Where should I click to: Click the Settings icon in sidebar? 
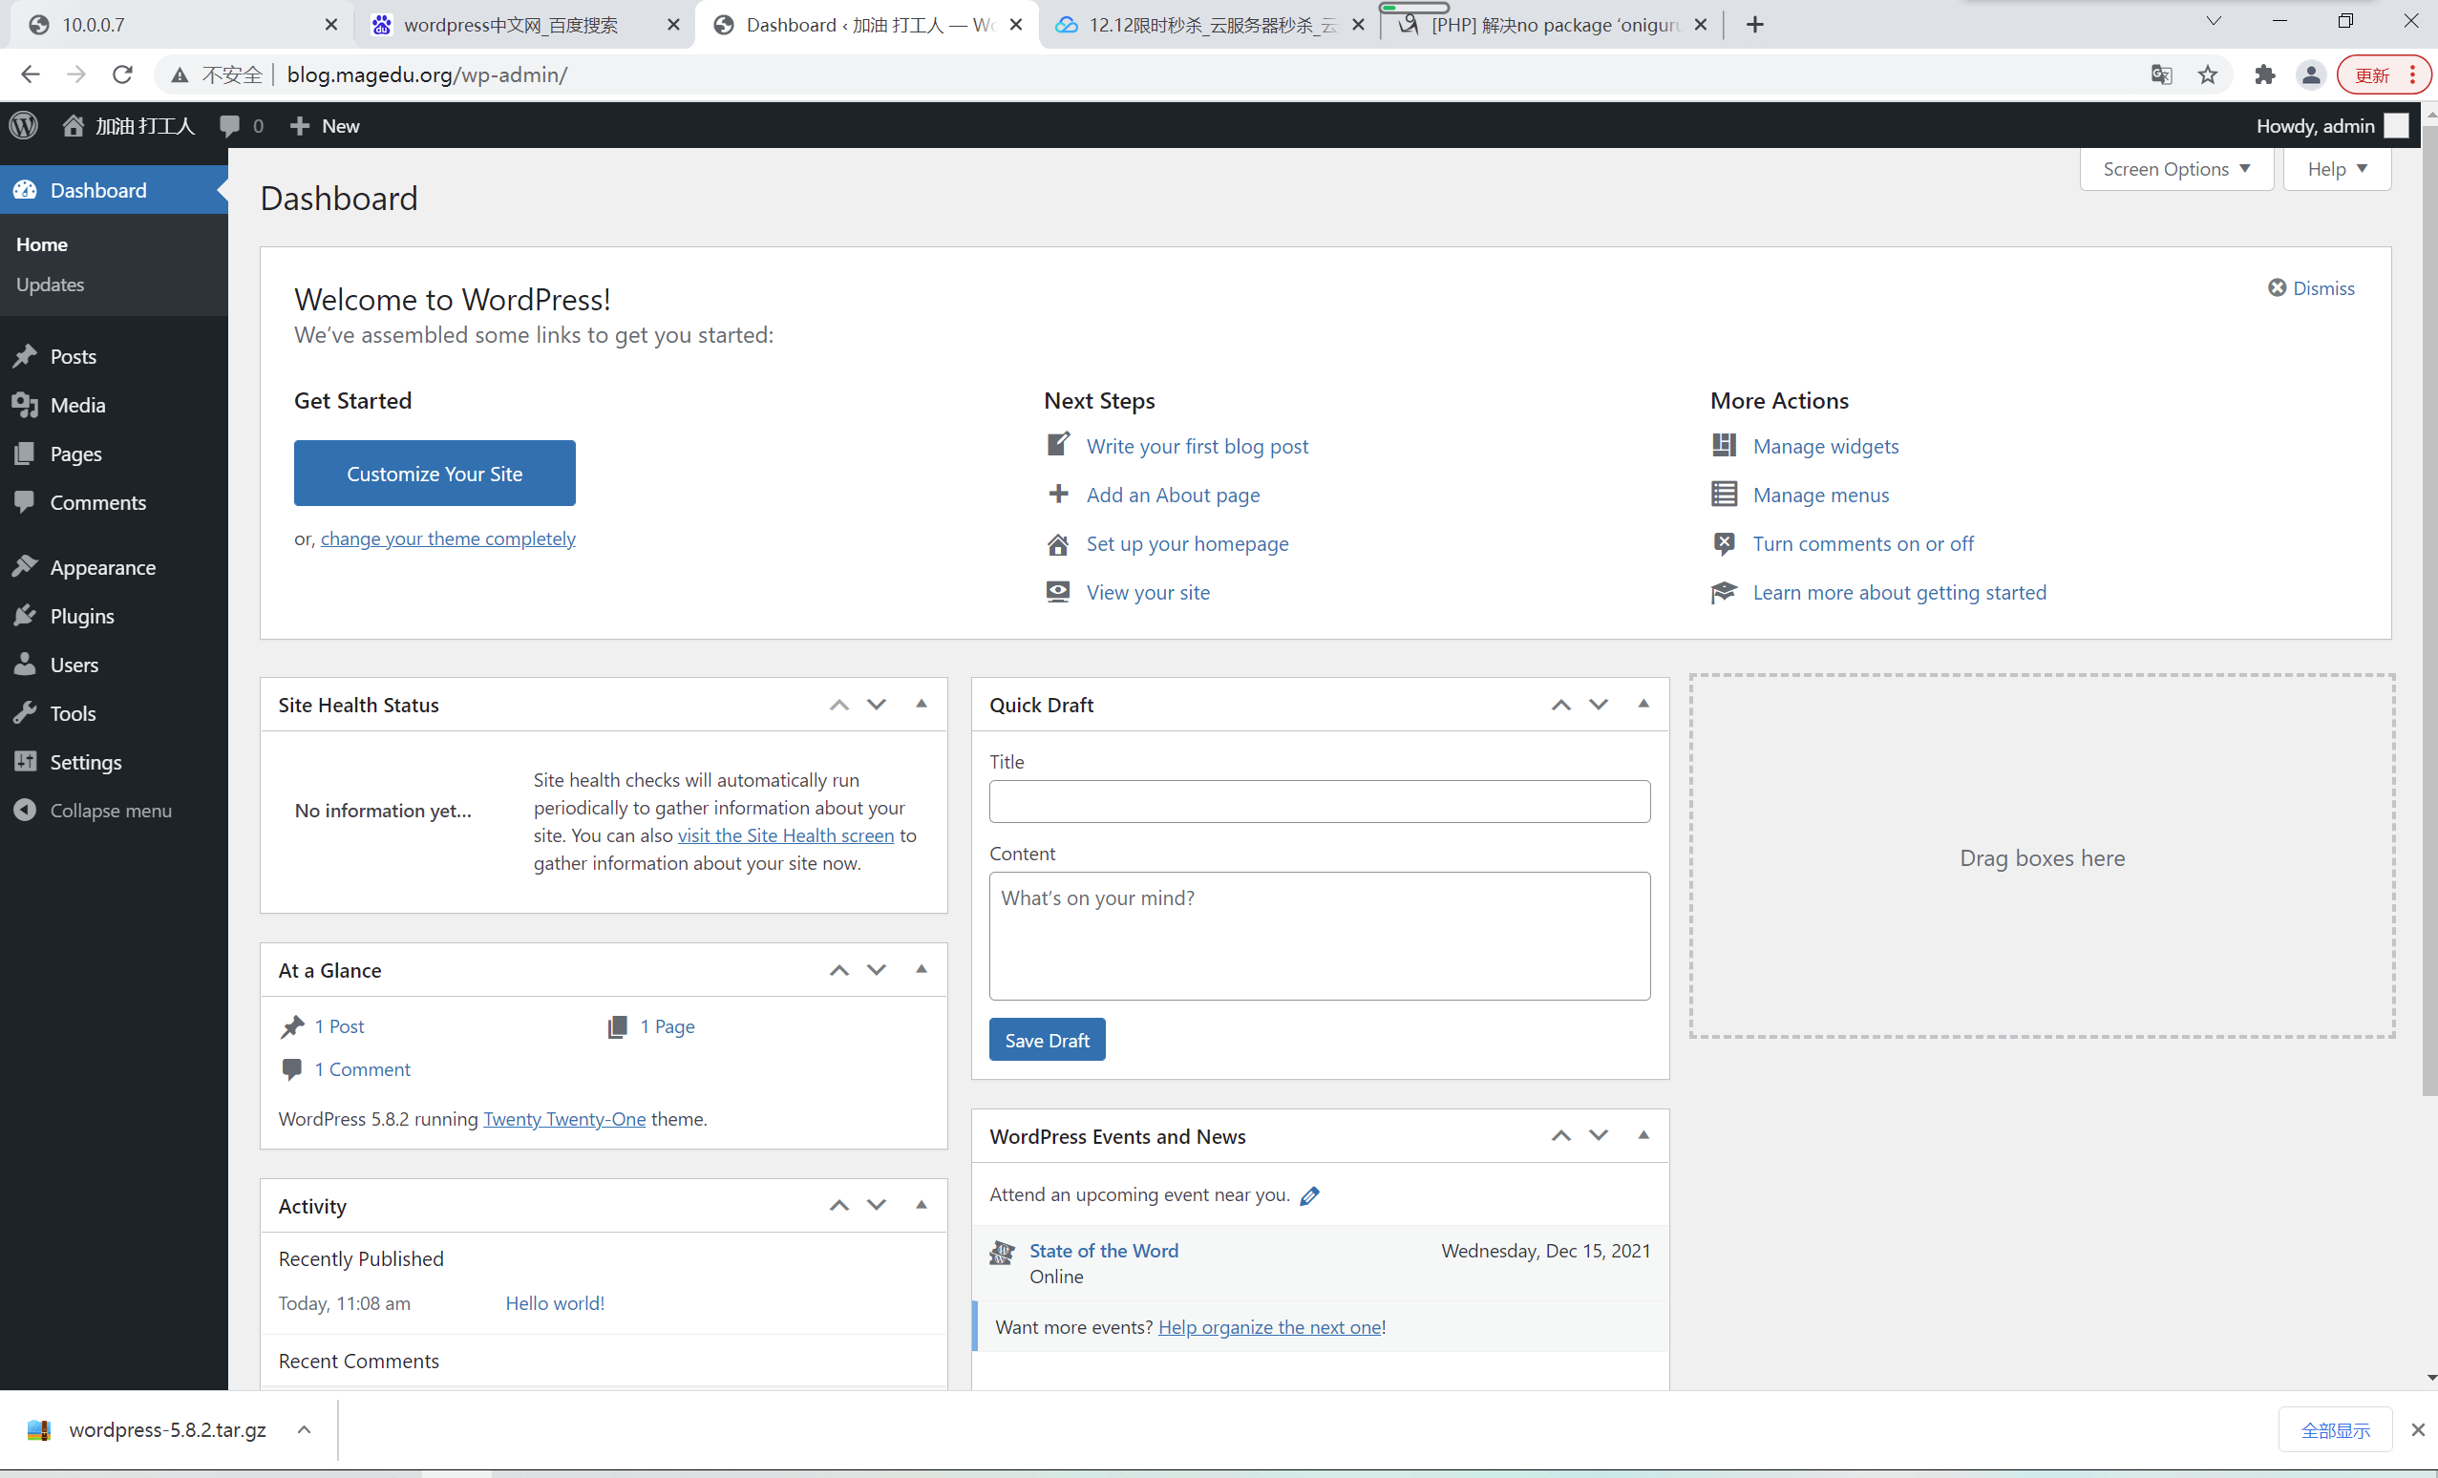[25, 761]
